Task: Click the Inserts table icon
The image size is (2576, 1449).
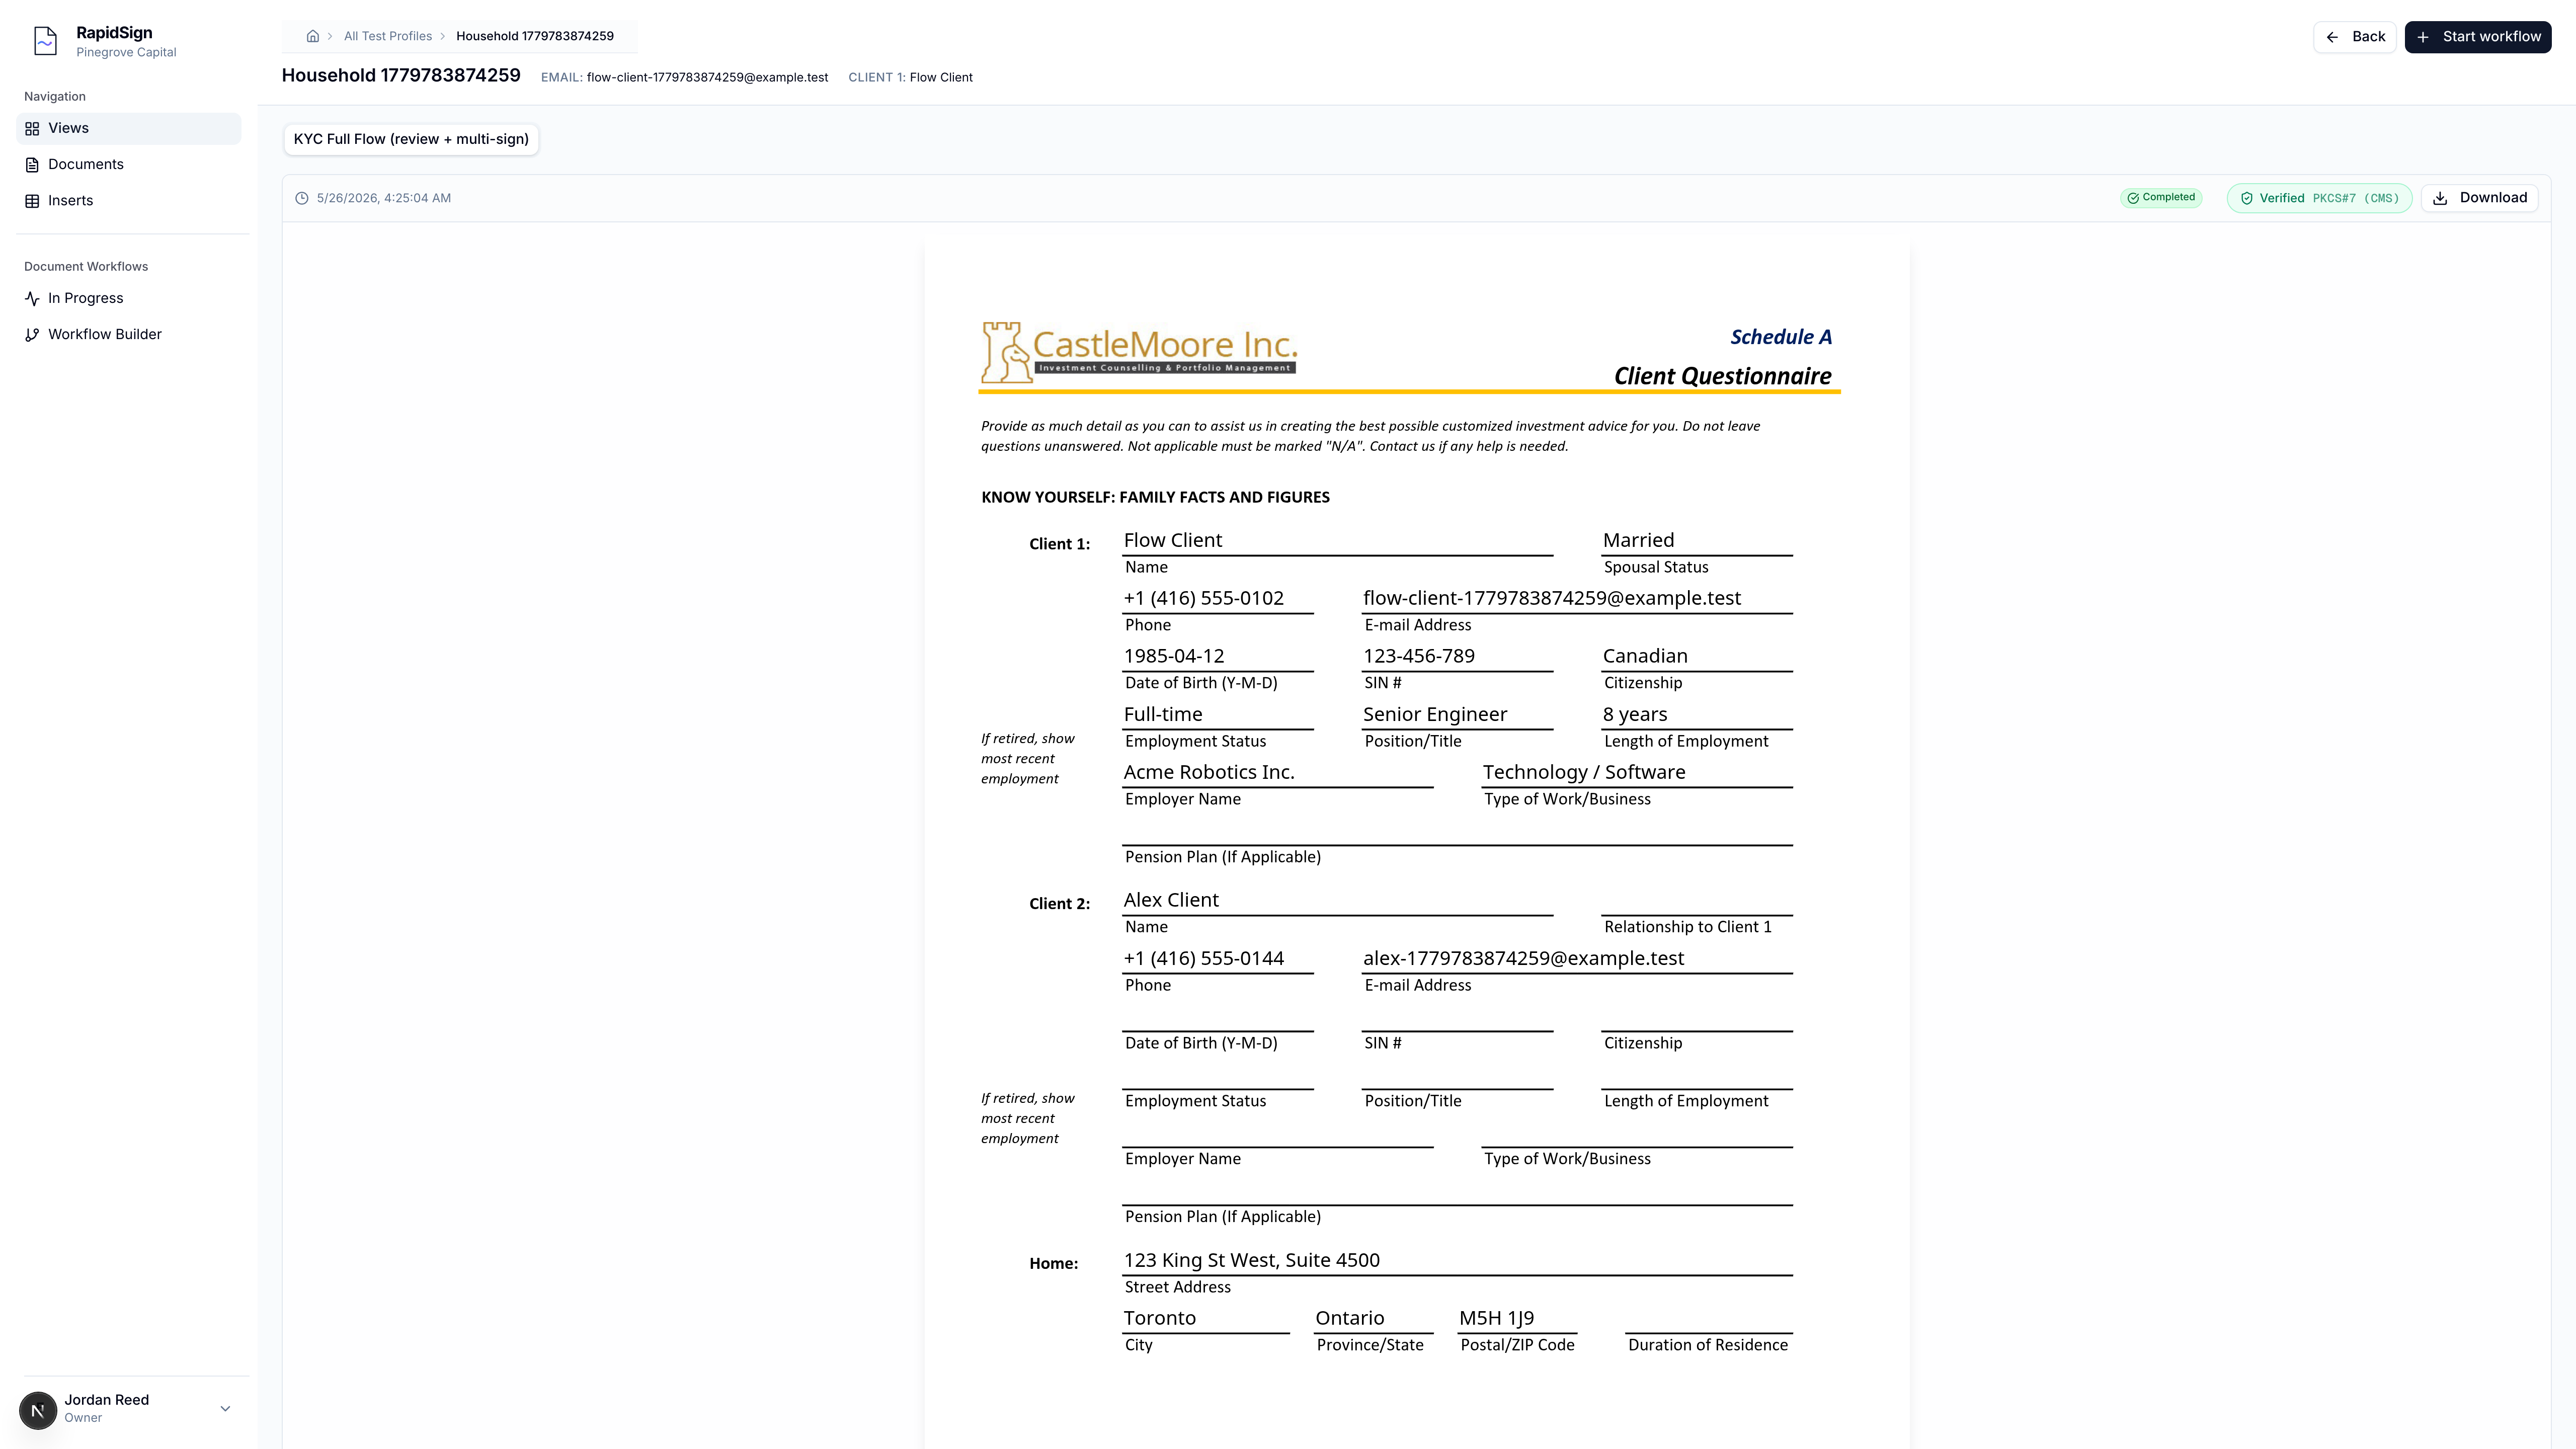Action: tap(32, 200)
